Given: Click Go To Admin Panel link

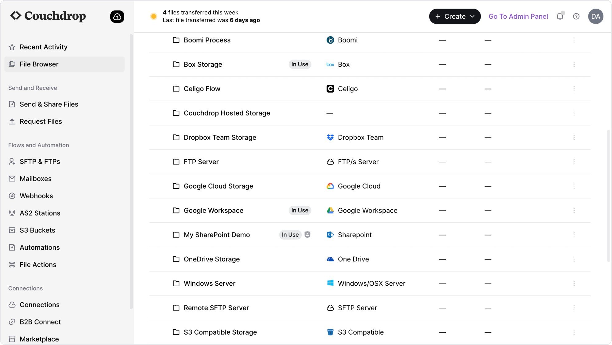Looking at the screenshot, I should coord(518,16).
